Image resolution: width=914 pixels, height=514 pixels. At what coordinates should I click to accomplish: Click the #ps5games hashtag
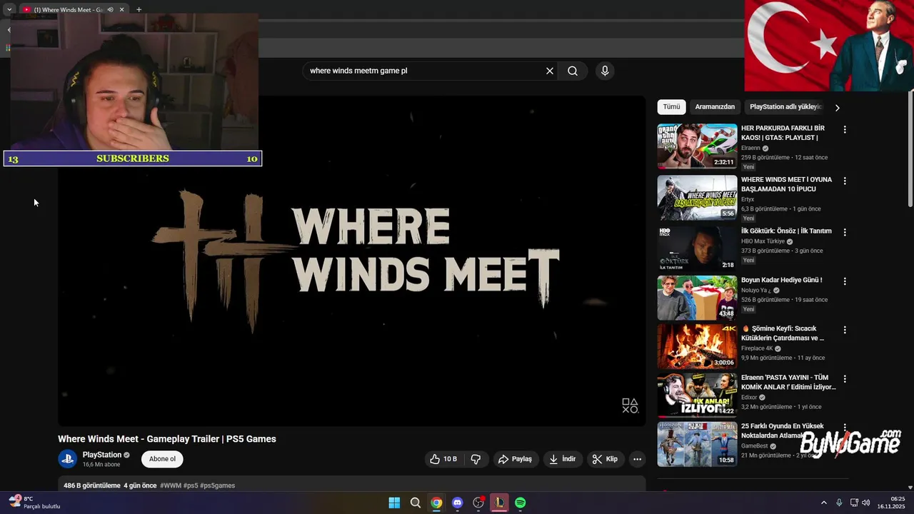pyautogui.click(x=217, y=485)
